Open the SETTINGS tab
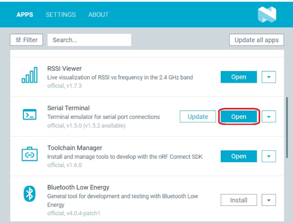This screenshot has height=223, width=293. pyautogui.click(x=61, y=15)
